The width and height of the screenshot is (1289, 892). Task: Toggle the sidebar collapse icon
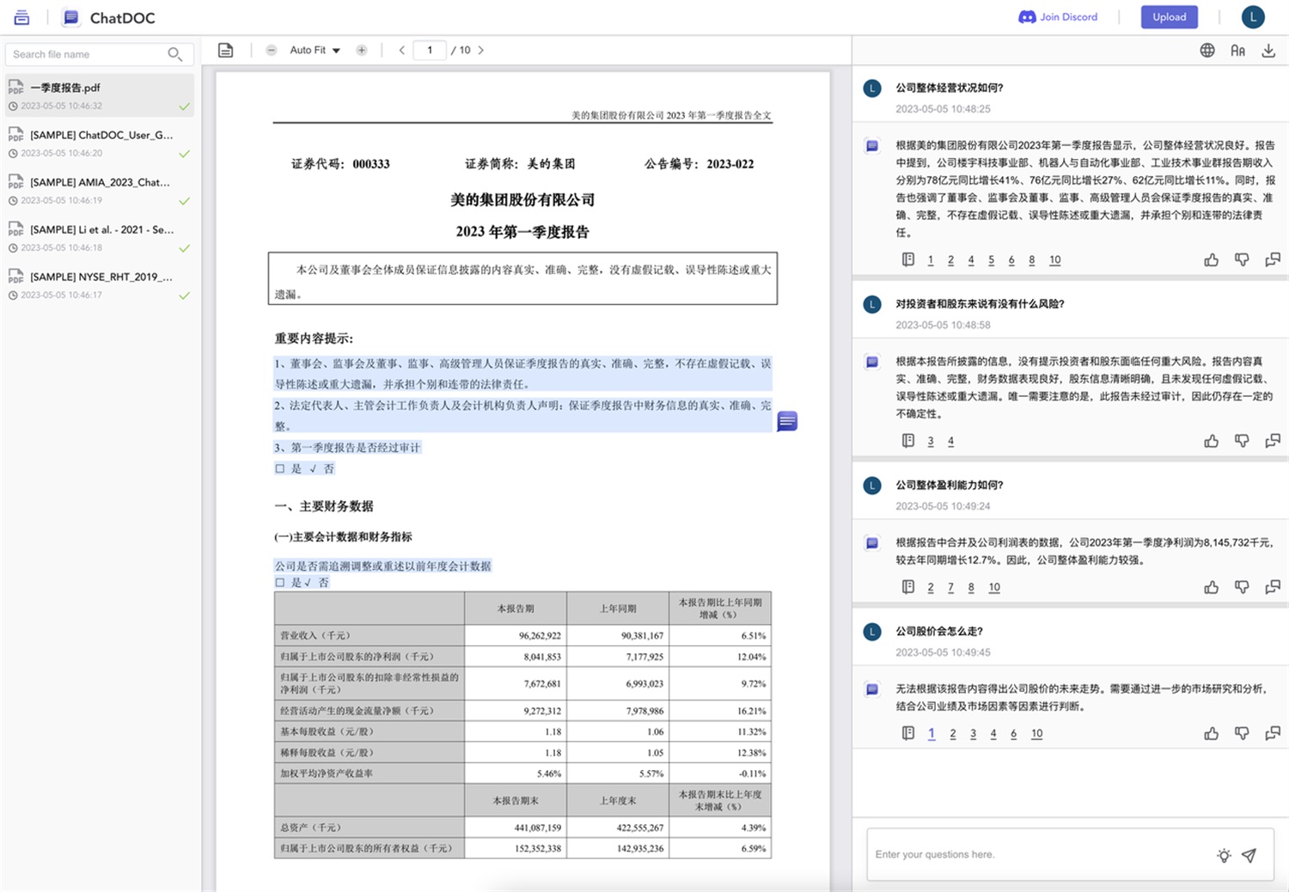tap(21, 17)
